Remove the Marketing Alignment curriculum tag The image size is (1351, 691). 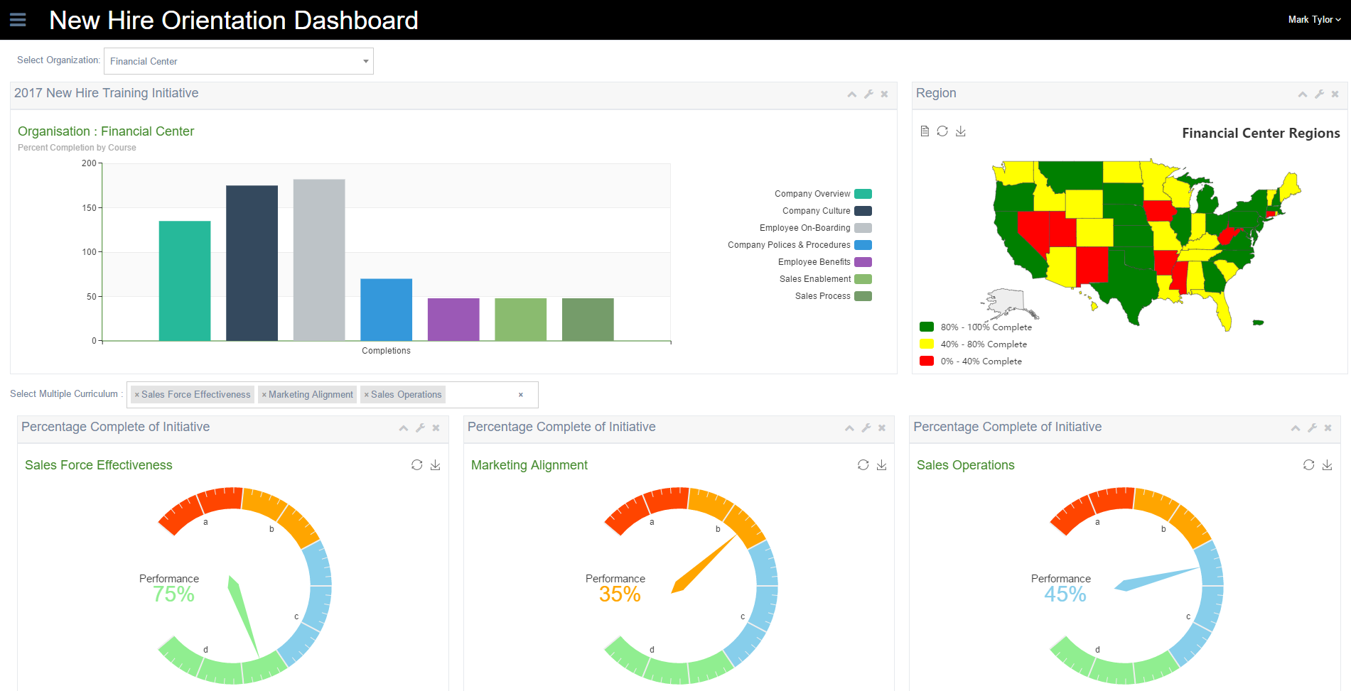(x=264, y=395)
